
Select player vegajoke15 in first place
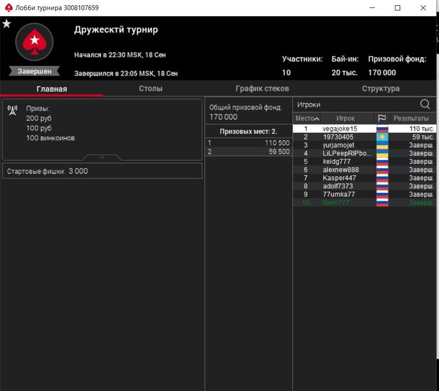click(x=339, y=129)
